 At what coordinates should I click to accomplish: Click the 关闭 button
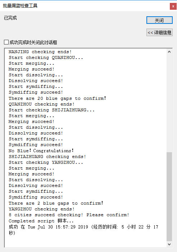point(159,20)
